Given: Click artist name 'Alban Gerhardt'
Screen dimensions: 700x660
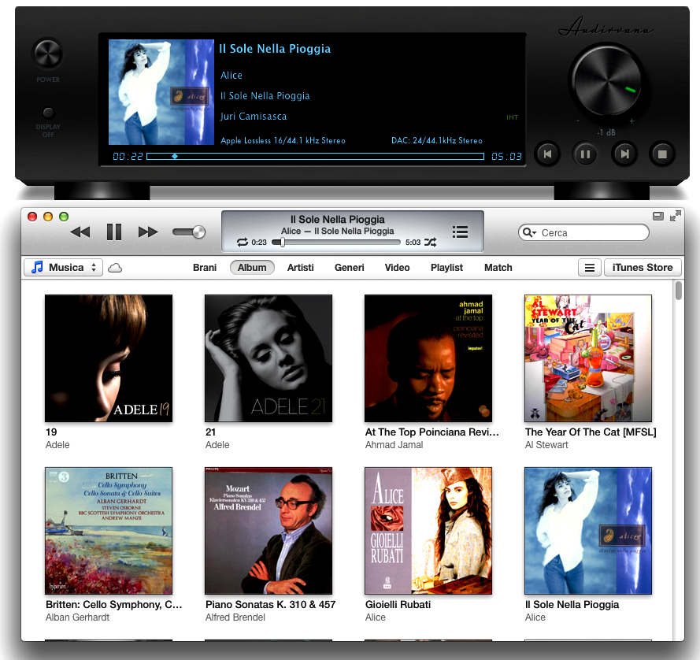Looking at the screenshot, I should point(77,617).
